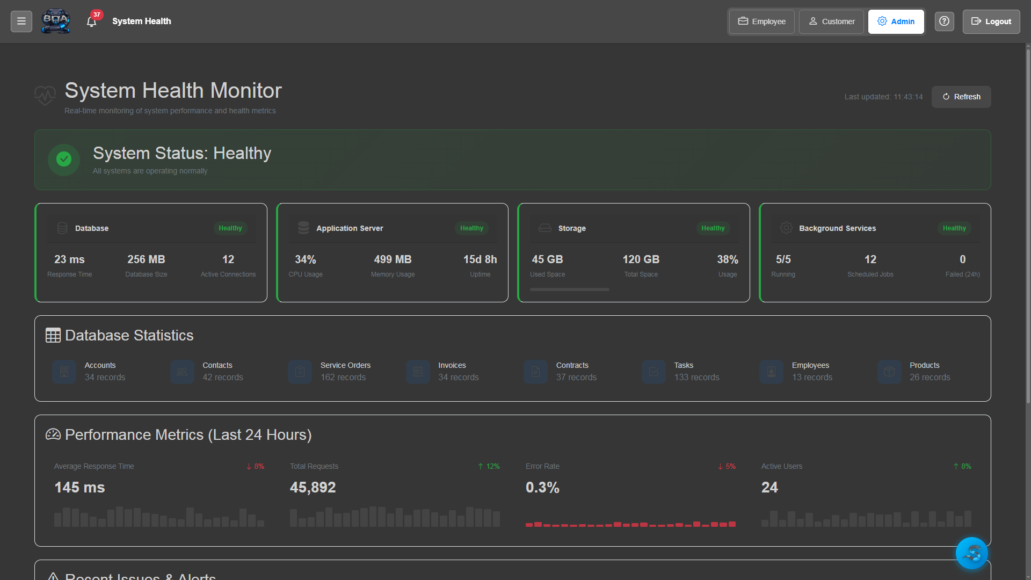This screenshot has height=580, width=1031.
Task: Click the Database Statistics grid icon
Action: tap(53, 335)
